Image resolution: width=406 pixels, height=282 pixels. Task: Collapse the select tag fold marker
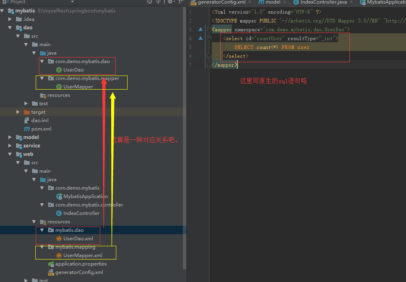[209, 39]
